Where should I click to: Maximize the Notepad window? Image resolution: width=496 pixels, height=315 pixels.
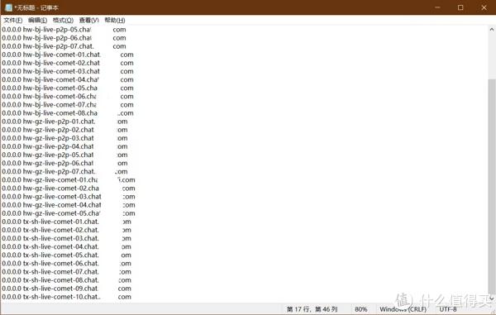click(x=460, y=7)
